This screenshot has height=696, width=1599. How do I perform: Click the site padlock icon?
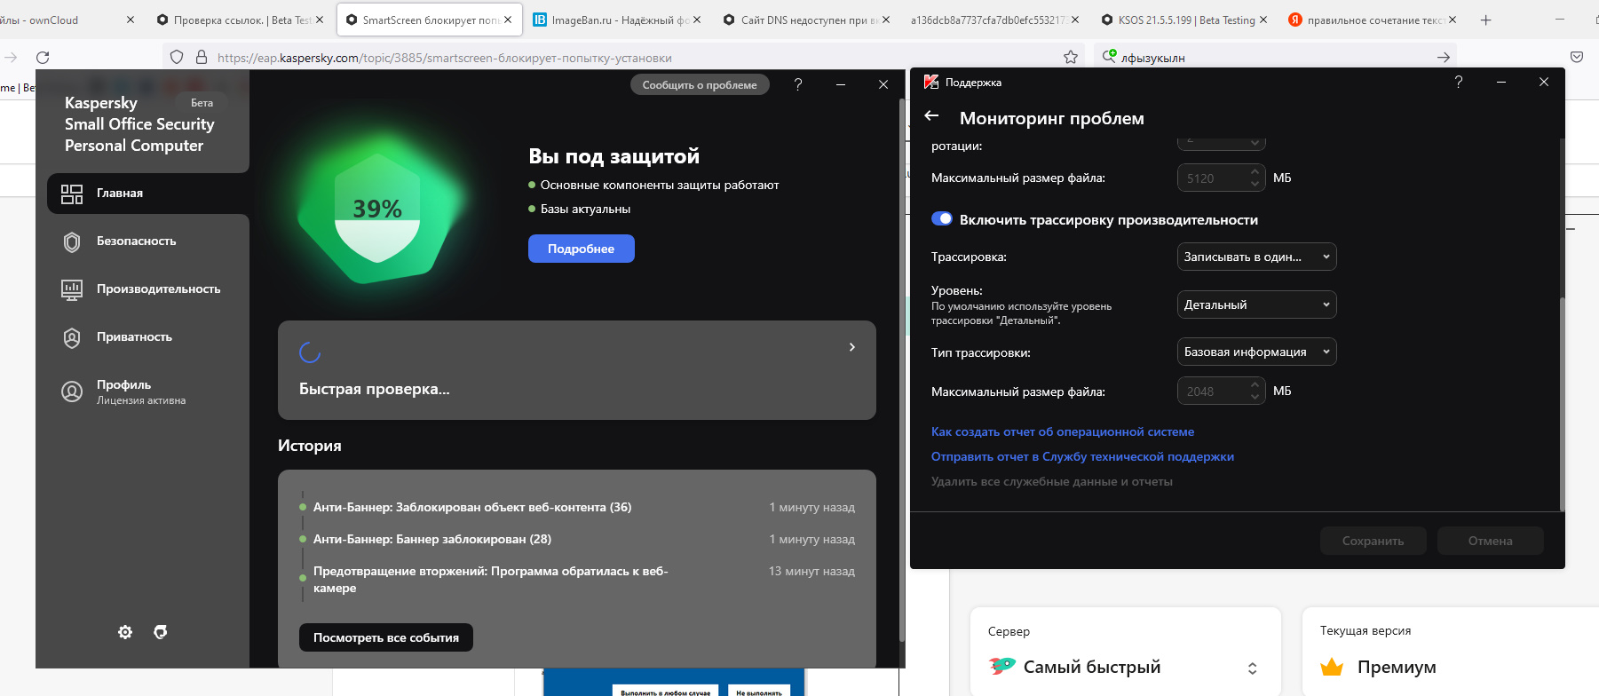pos(202,57)
